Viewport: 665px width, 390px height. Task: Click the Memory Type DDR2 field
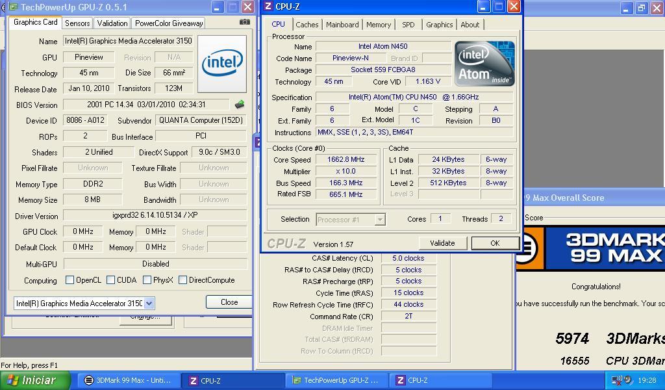(93, 184)
